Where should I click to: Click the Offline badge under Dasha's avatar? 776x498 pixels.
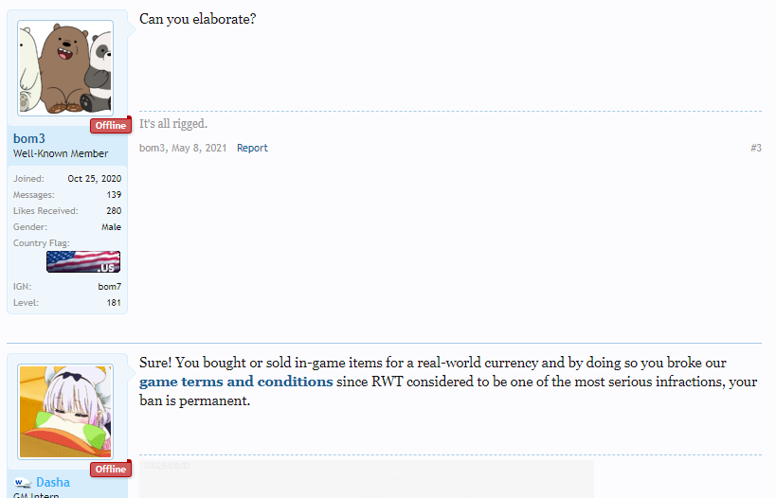110,470
